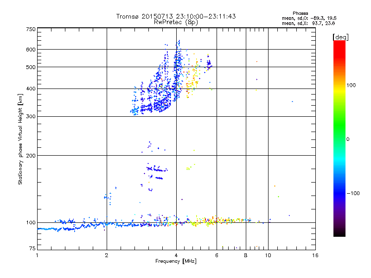Click the 'Frequency [MHz]' x-axis label
Viewport: 371px width, 278px height.
[x=176, y=261]
